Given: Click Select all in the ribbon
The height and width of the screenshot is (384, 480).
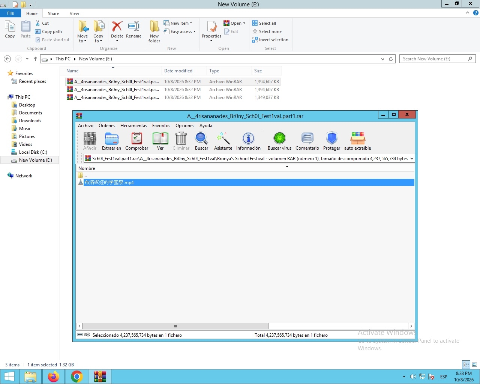Looking at the screenshot, I should click(264, 23).
